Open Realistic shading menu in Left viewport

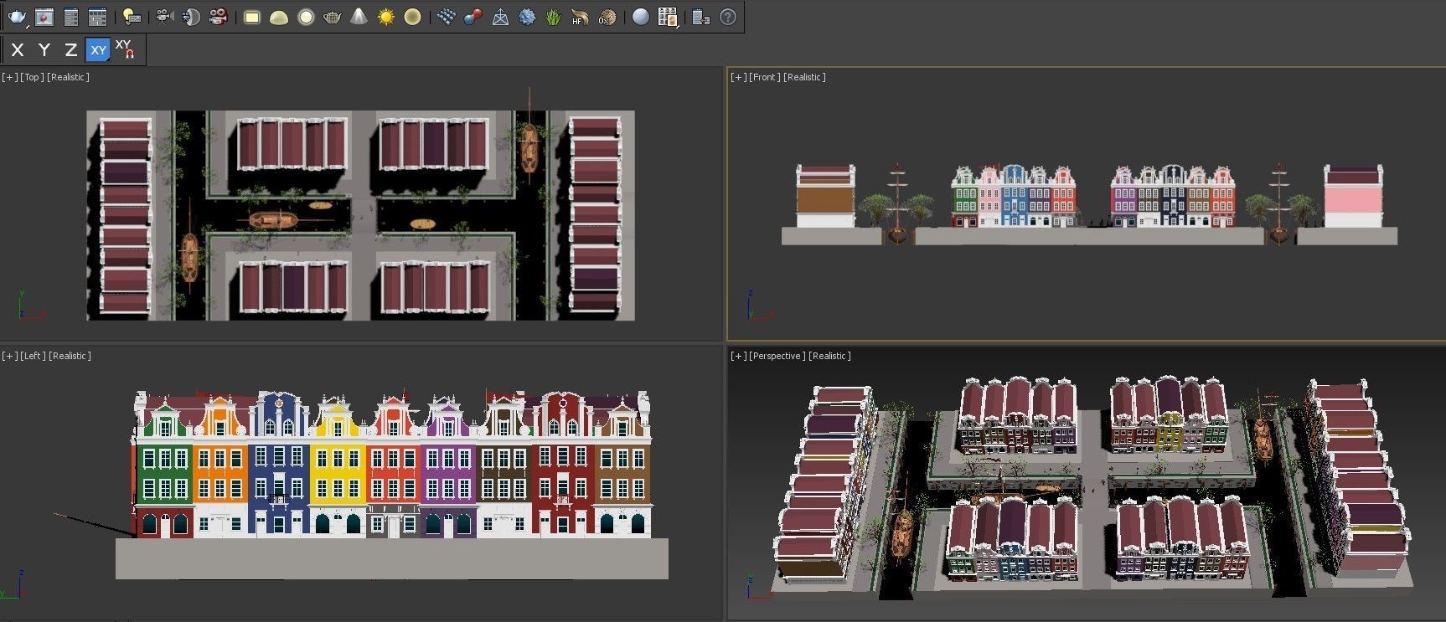70,356
